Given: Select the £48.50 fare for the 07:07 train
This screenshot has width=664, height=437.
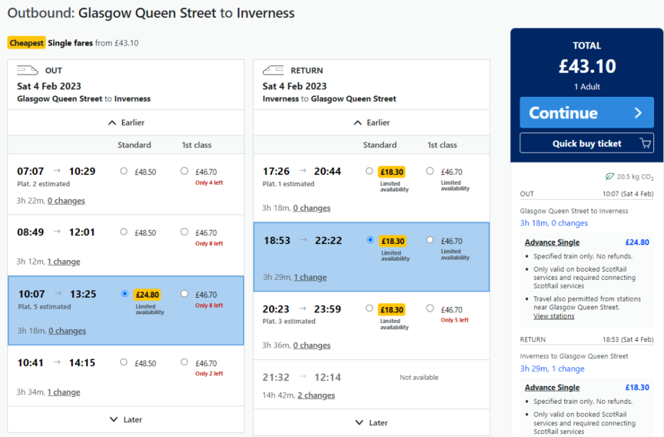Looking at the screenshot, I should [124, 170].
